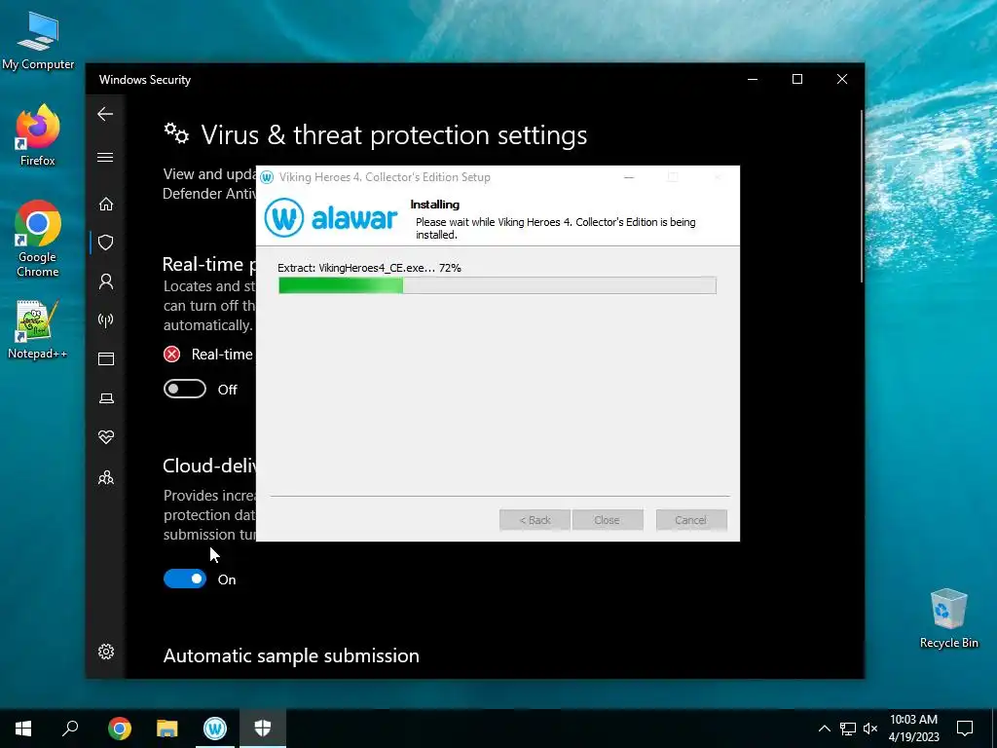Turn on Real-time protection toggle
Viewport: 997px width, 748px height.
[x=185, y=389]
